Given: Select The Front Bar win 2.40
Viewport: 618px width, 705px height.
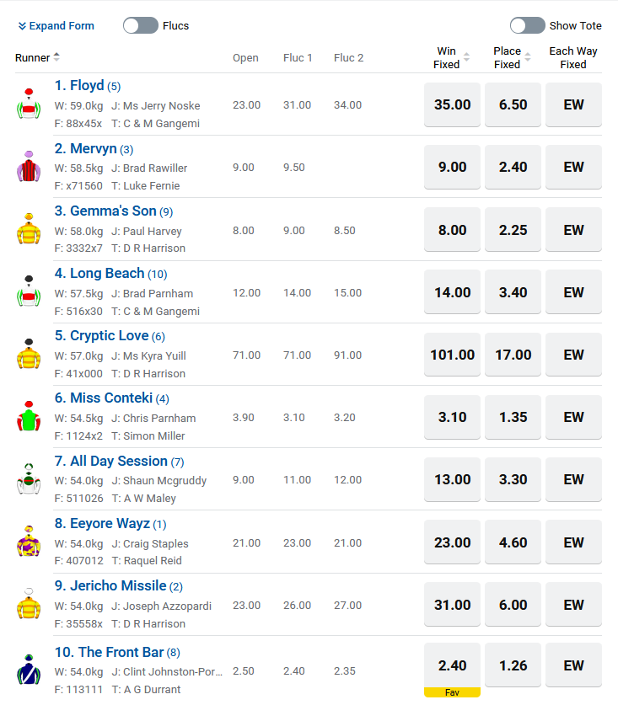Looking at the screenshot, I should (452, 665).
